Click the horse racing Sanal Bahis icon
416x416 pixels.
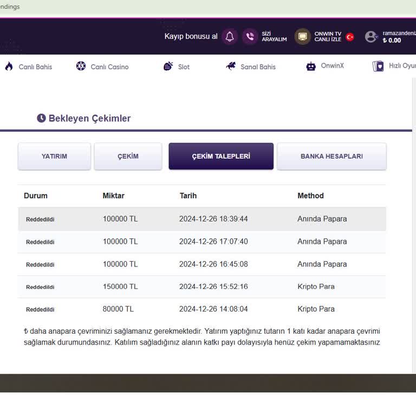[231, 66]
